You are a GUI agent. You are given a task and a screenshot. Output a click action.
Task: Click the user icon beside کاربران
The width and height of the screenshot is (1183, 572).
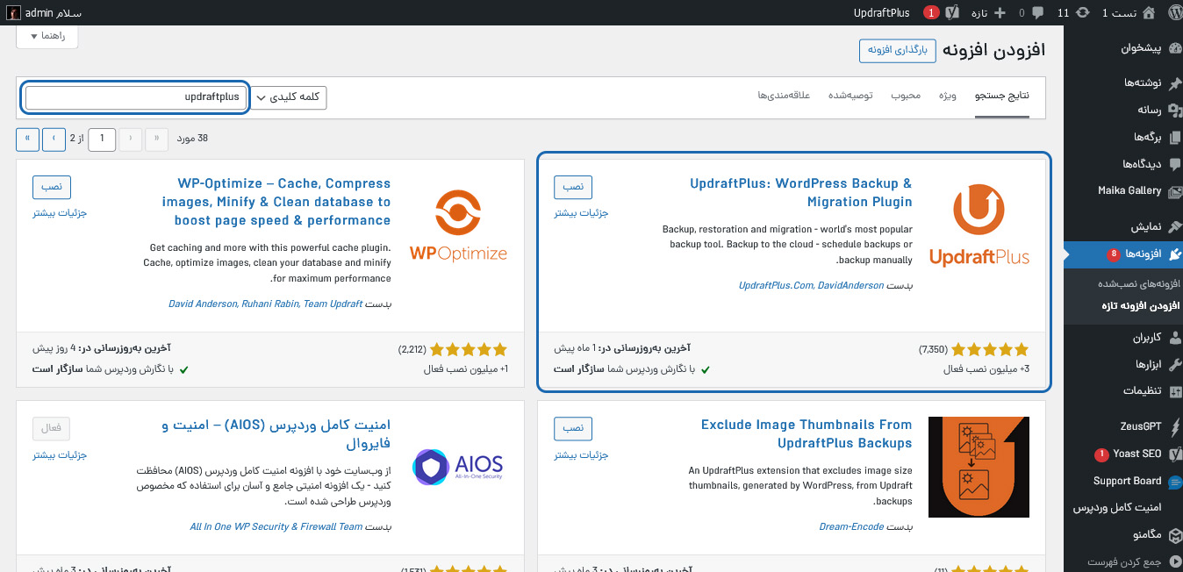[1174, 337]
